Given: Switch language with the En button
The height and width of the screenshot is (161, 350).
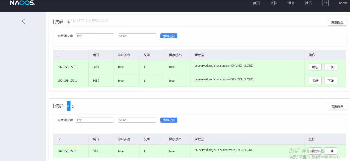Looking at the screenshot, I should coord(325,3).
